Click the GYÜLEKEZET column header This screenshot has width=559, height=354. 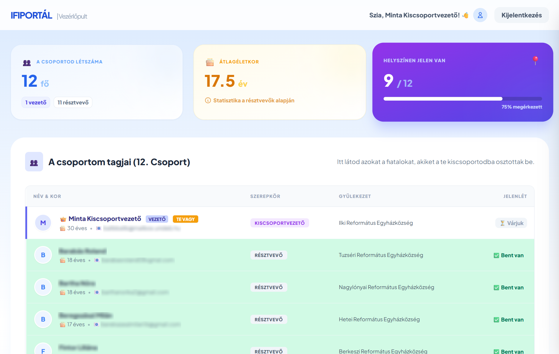pos(355,196)
